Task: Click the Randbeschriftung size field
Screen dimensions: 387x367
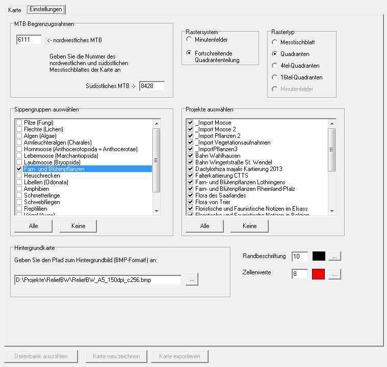Action: tap(300, 257)
